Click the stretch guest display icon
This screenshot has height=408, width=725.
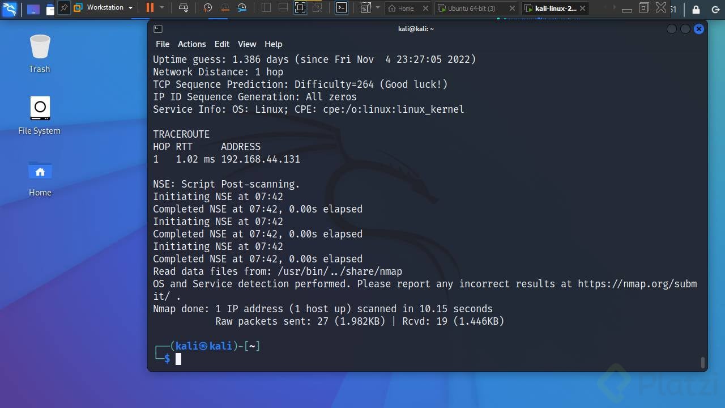pyautogui.click(x=365, y=8)
